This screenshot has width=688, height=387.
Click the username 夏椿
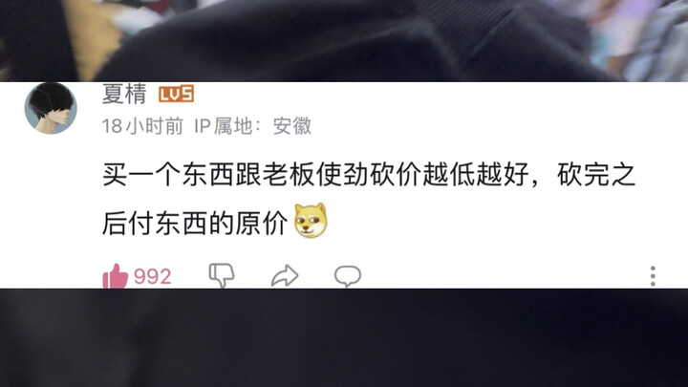(124, 94)
